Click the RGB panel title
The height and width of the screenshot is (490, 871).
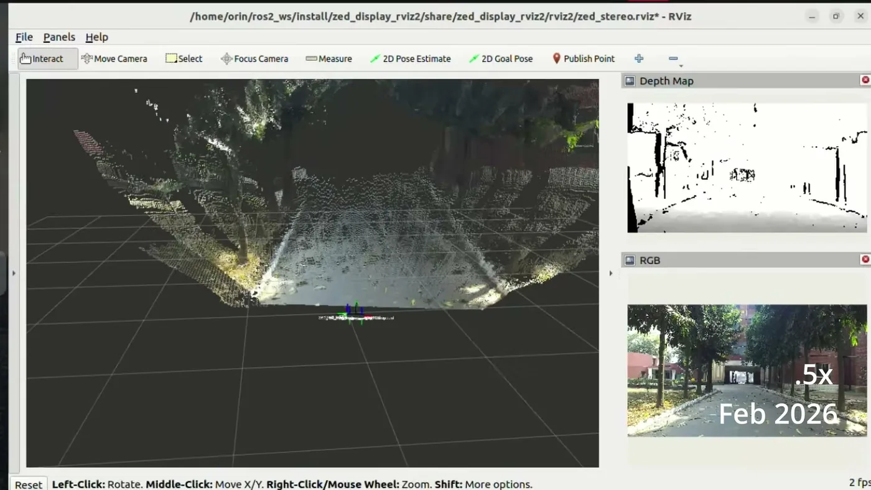(650, 260)
